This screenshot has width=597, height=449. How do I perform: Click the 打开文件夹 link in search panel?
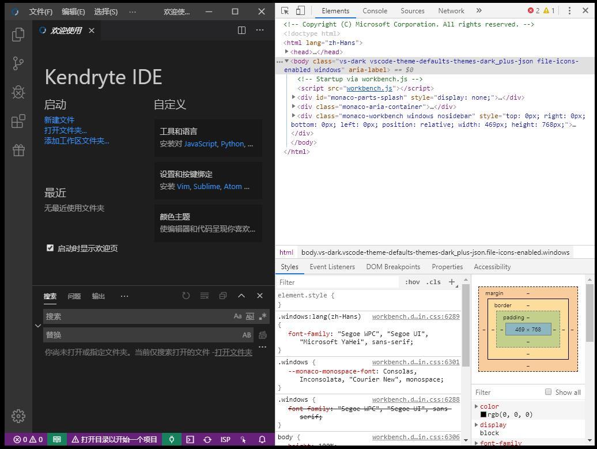pos(233,352)
